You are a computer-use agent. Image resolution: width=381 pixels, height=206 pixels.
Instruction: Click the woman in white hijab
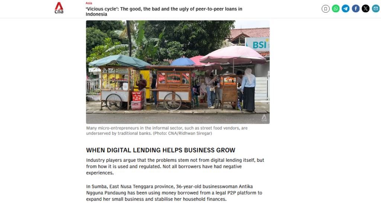248,89
